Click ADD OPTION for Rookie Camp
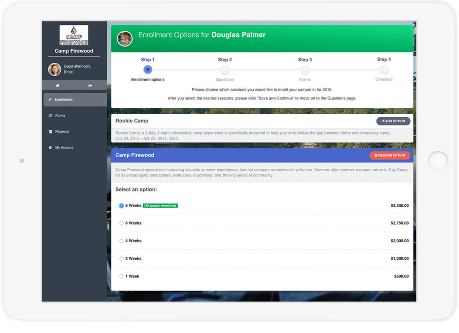 pyautogui.click(x=393, y=121)
